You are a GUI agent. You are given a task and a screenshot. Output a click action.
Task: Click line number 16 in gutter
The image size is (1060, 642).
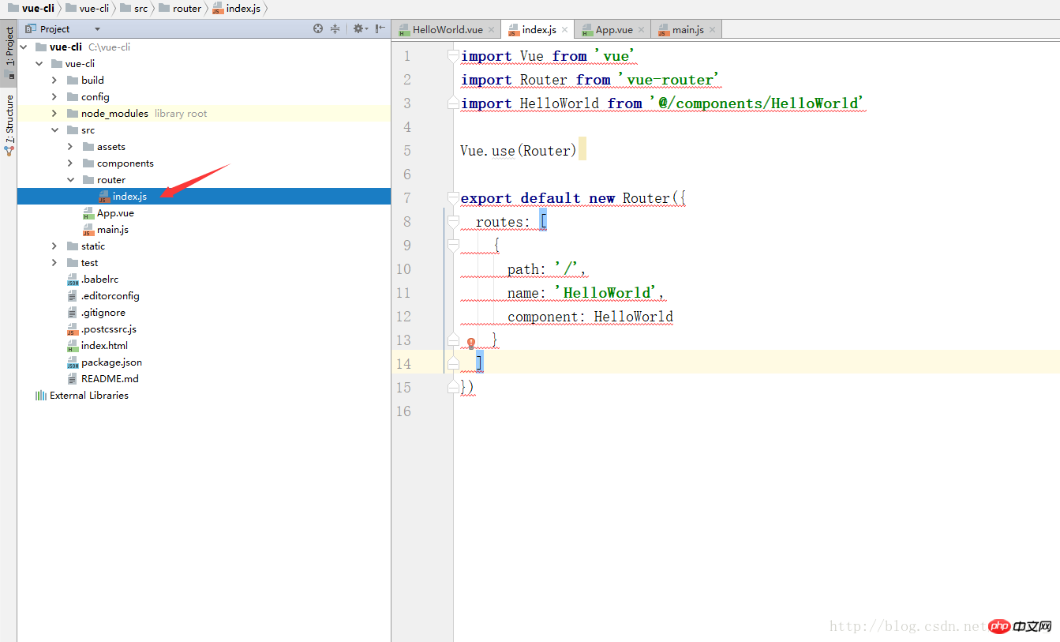point(403,411)
